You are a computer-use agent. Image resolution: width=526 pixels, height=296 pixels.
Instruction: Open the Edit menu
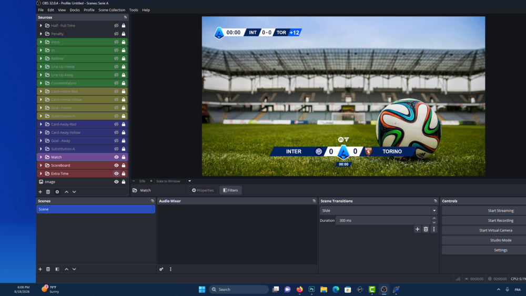pyautogui.click(x=50, y=10)
